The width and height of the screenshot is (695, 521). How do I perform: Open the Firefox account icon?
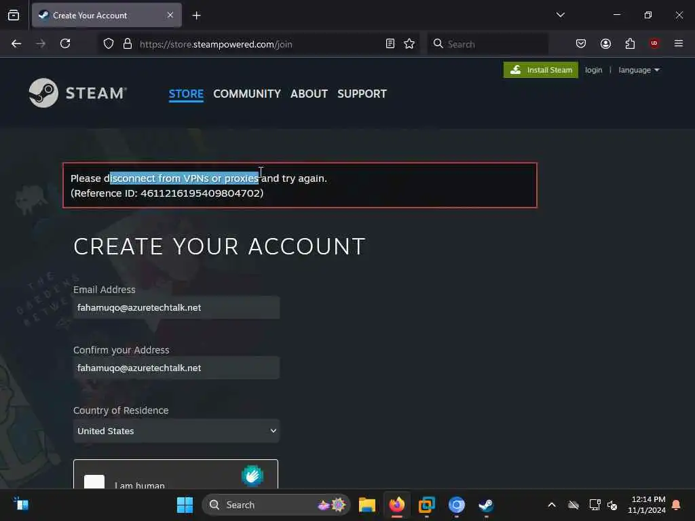click(605, 43)
